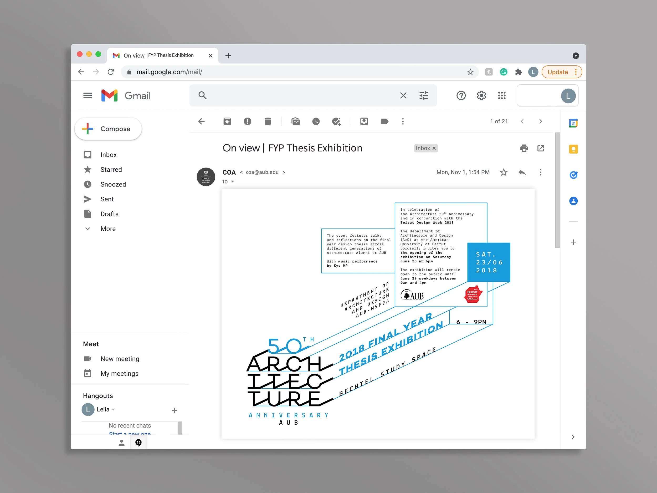Image resolution: width=657 pixels, height=493 pixels.
Task: Open the Gmail Support help icon
Action: 461,95
